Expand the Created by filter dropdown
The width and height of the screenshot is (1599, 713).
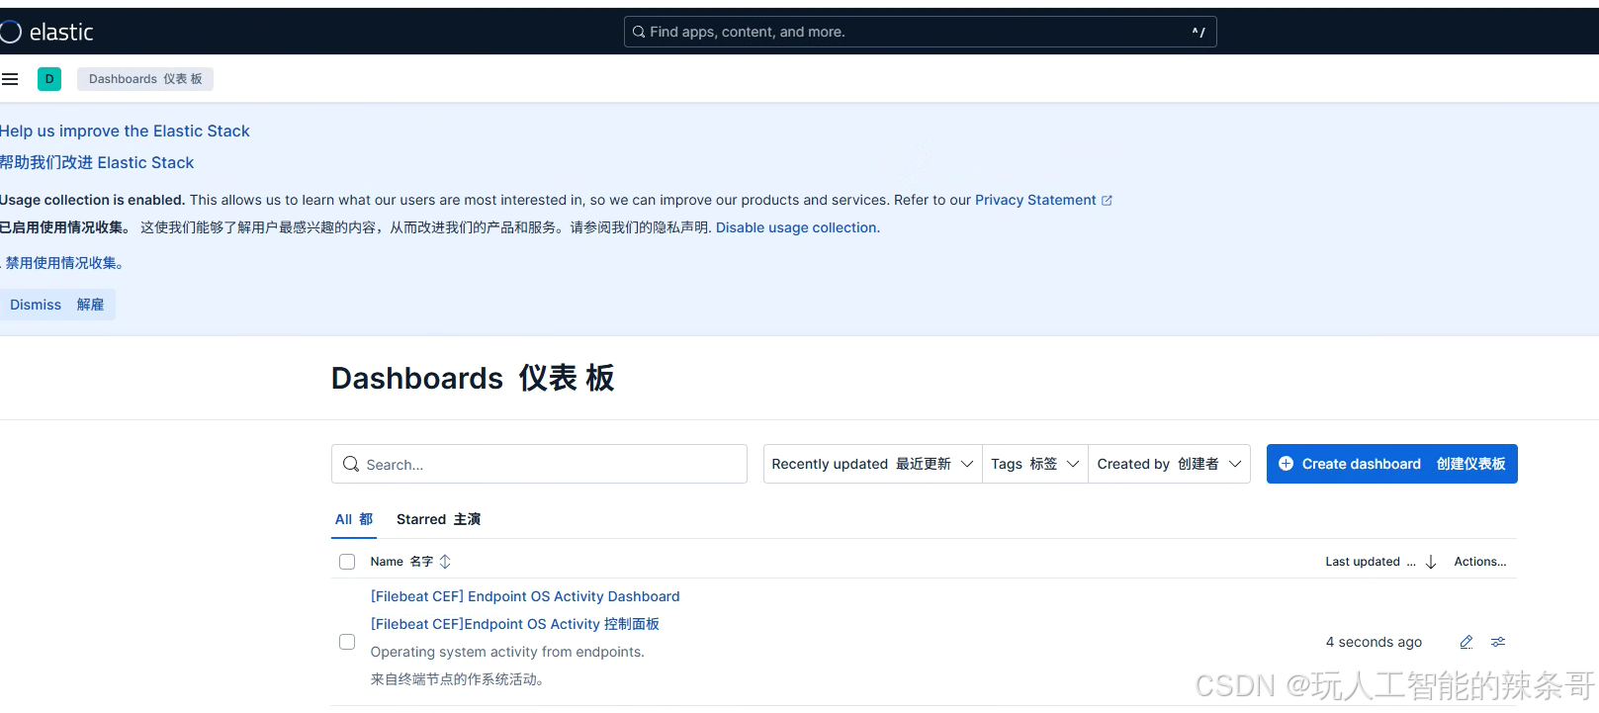1169,464
